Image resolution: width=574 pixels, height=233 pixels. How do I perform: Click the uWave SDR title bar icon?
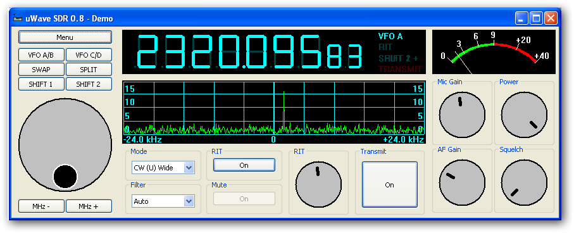point(17,18)
